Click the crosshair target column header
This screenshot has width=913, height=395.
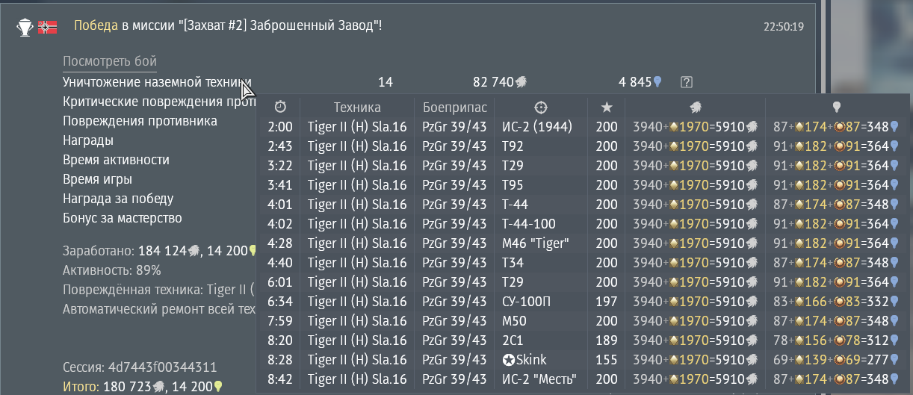(541, 107)
